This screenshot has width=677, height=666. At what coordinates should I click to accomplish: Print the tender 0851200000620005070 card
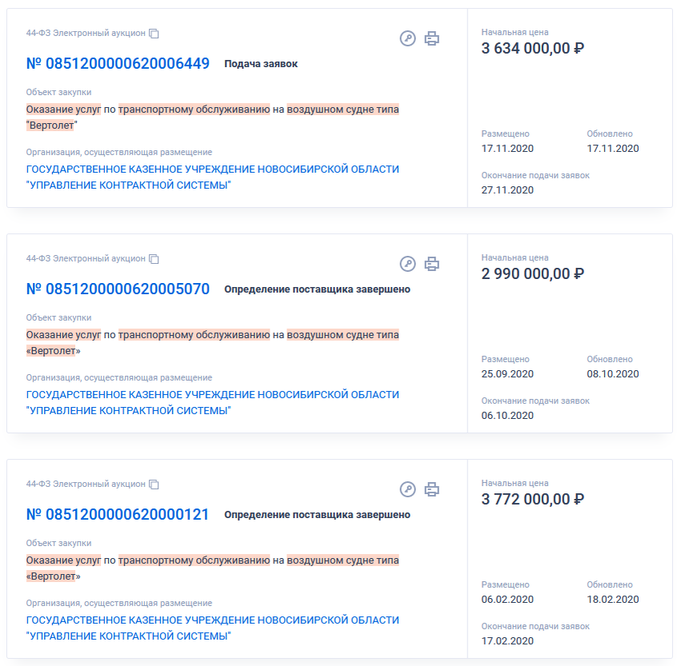(x=431, y=264)
